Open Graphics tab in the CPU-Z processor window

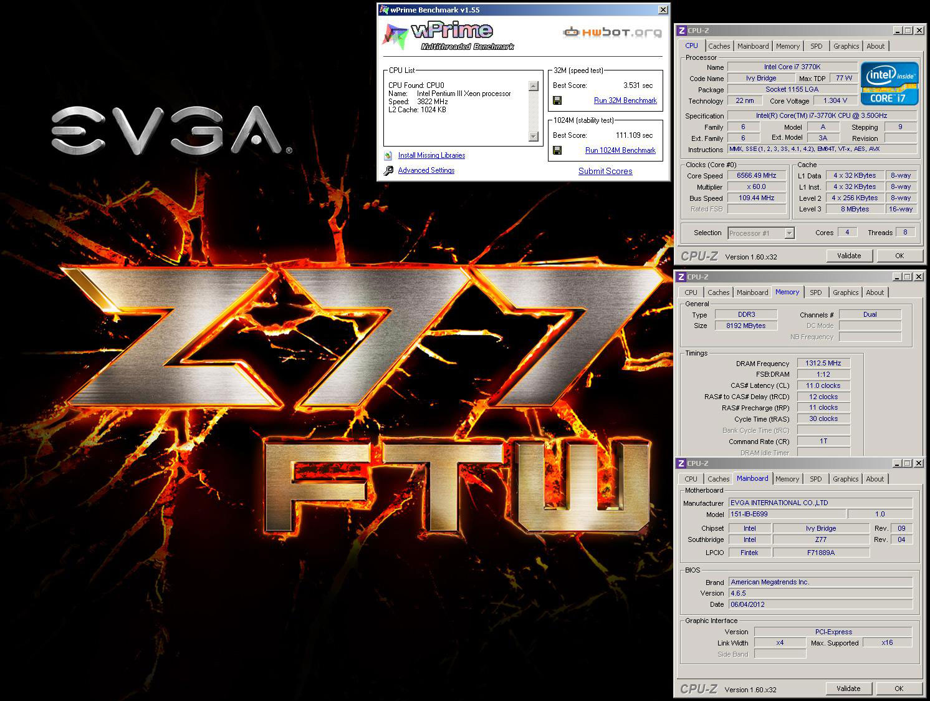(x=846, y=46)
